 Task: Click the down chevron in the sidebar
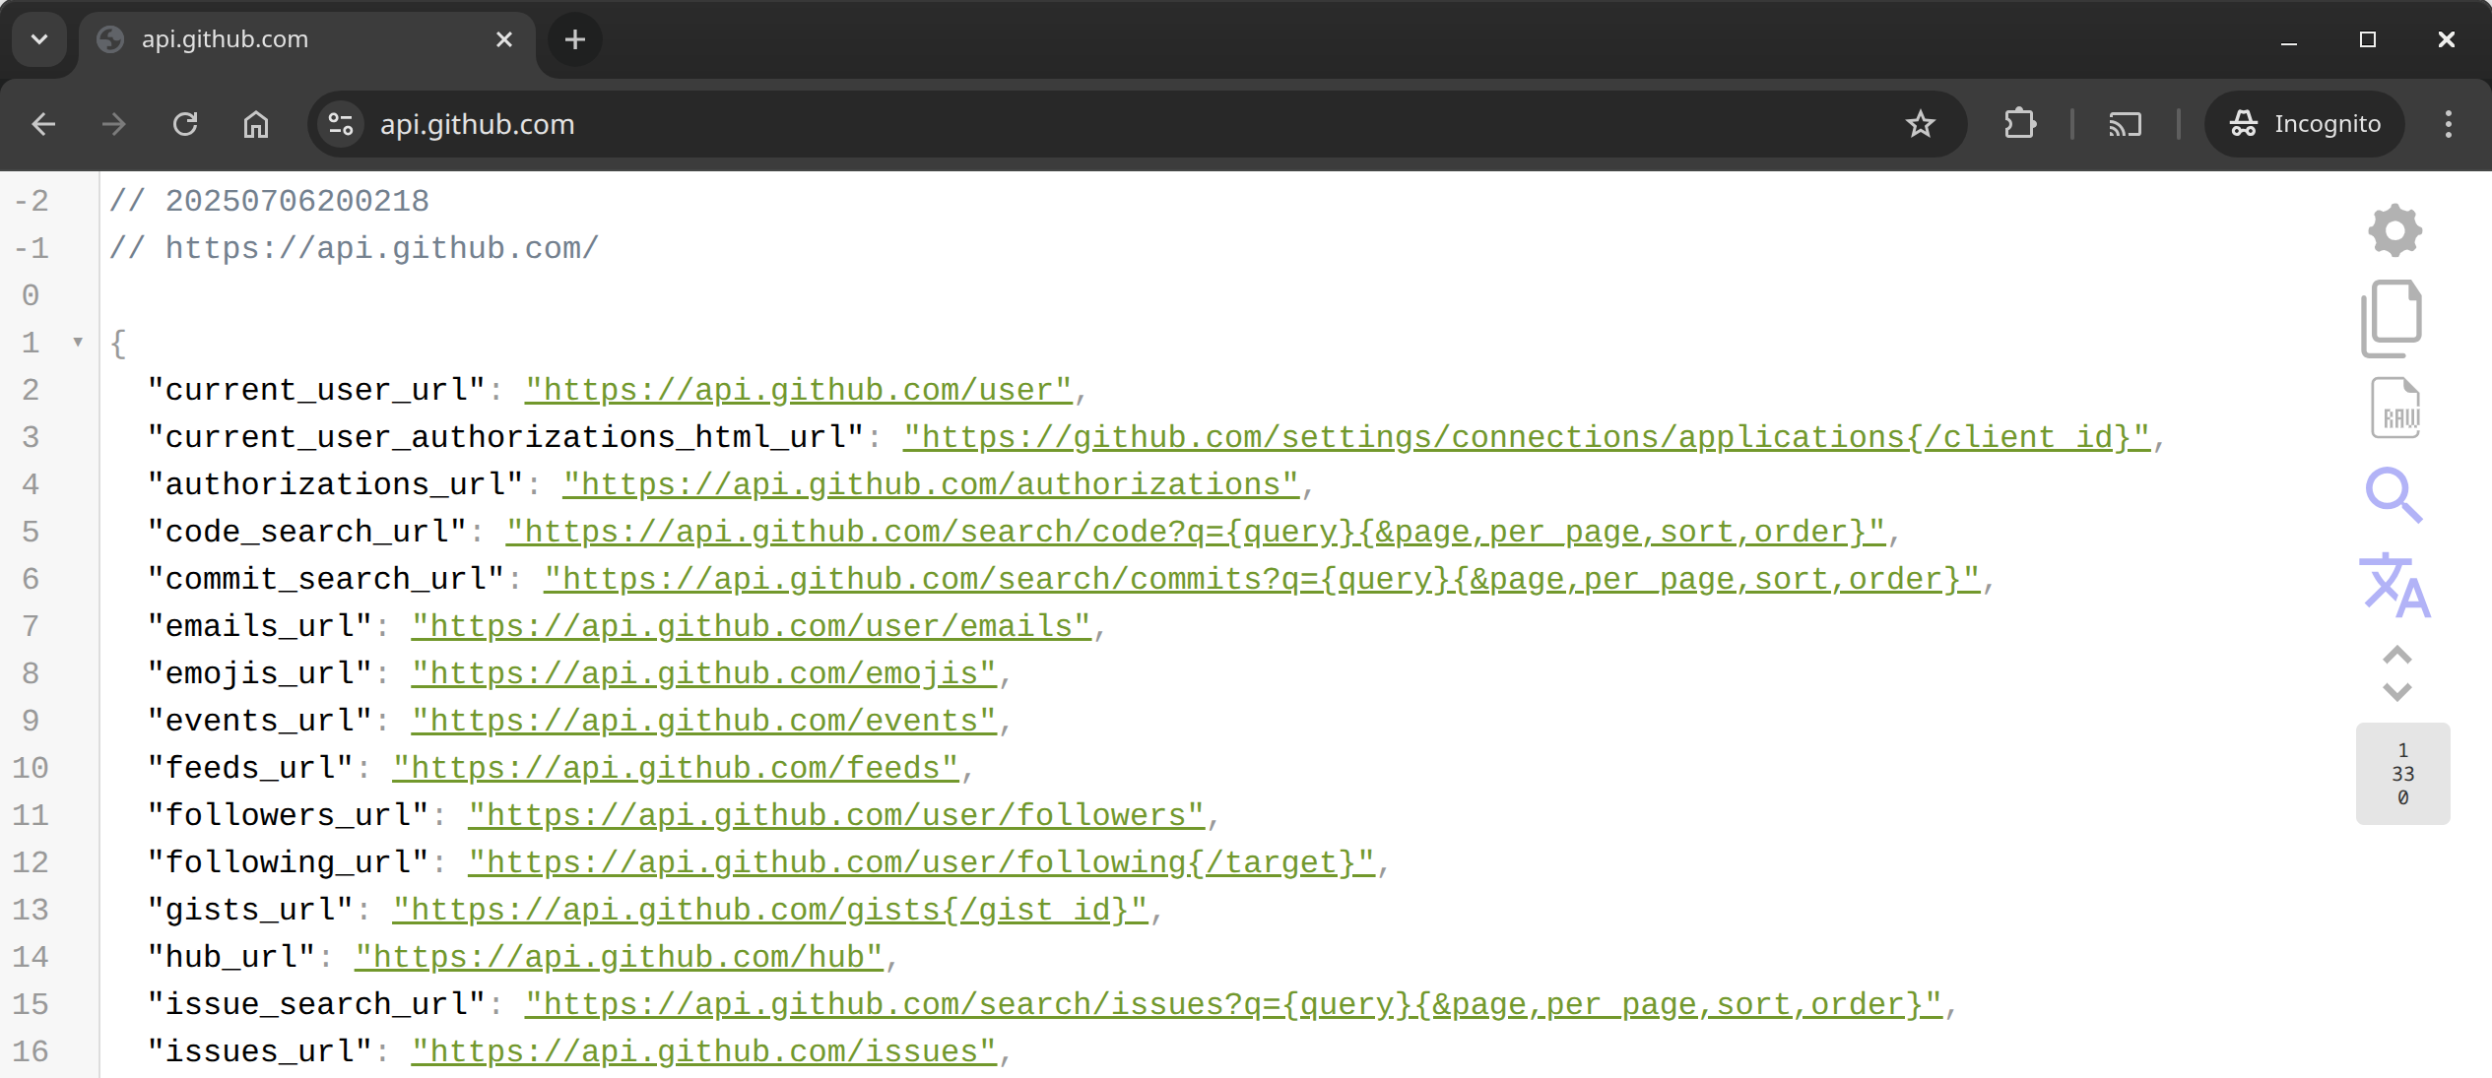pyautogui.click(x=2396, y=692)
